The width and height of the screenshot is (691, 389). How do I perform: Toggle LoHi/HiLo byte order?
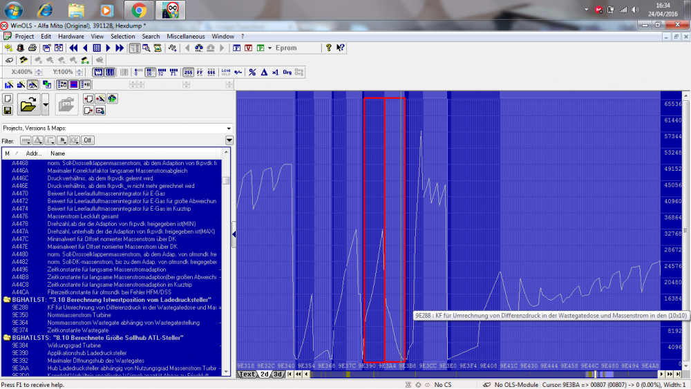click(x=226, y=73)
